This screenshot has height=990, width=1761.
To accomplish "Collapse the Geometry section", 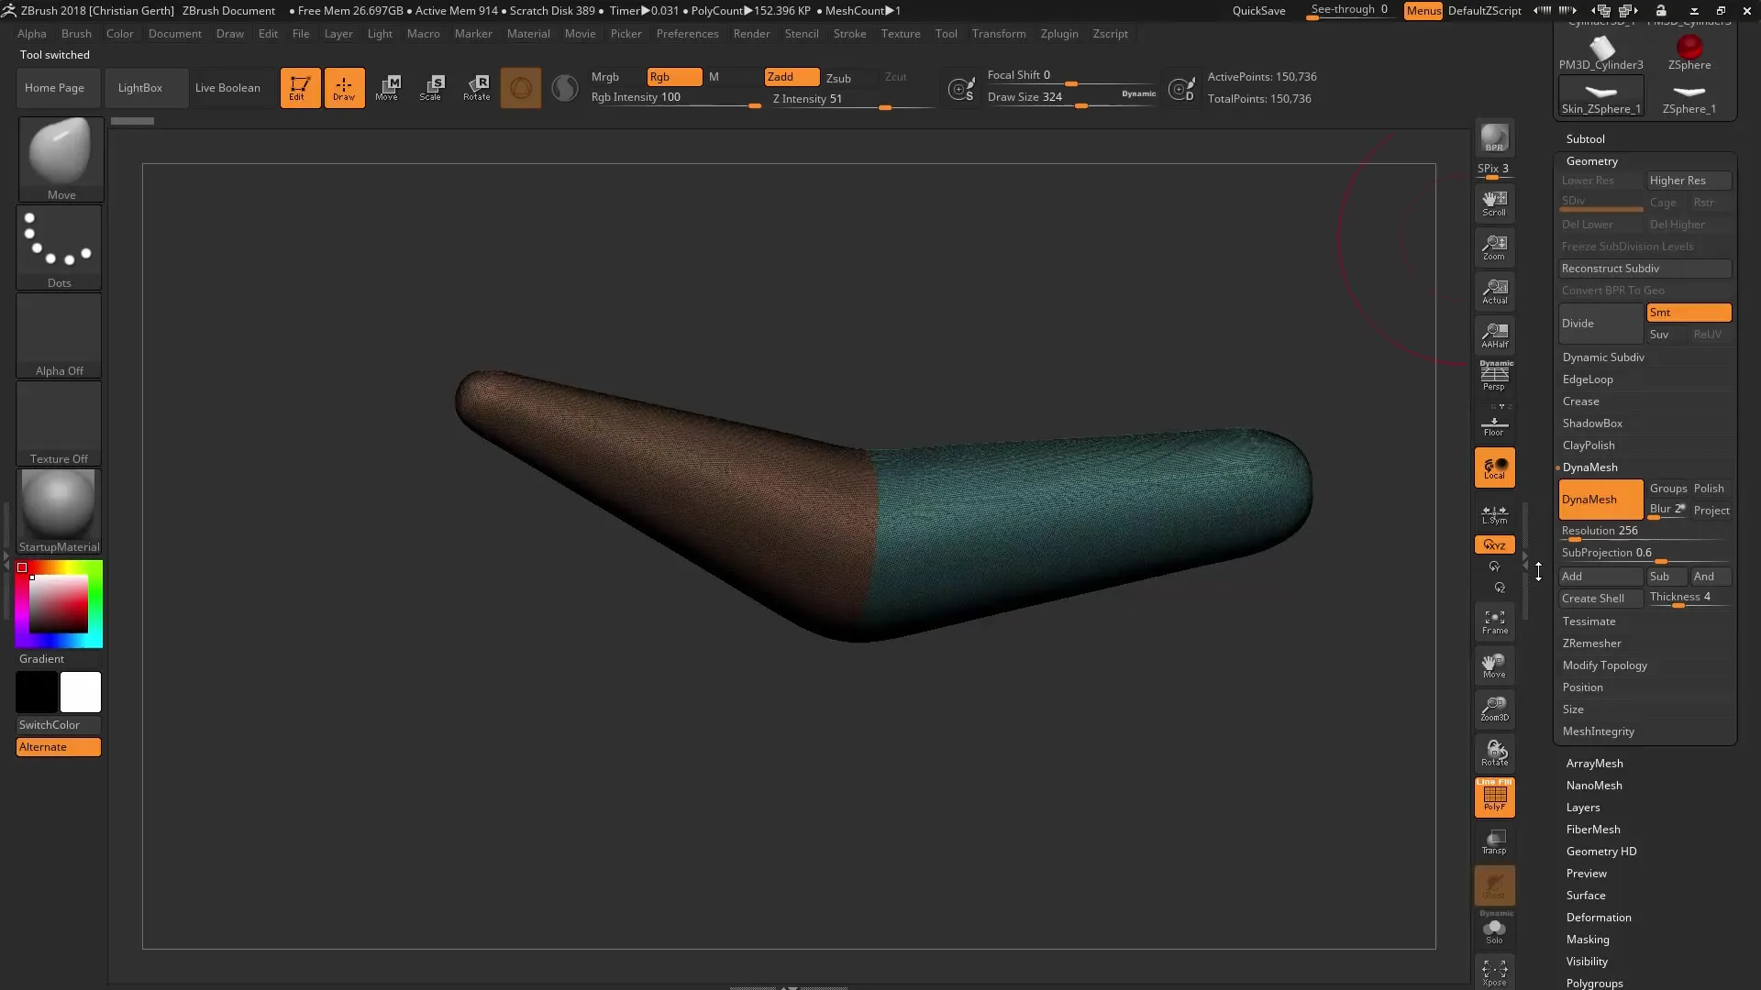I will click(1591, 161).
